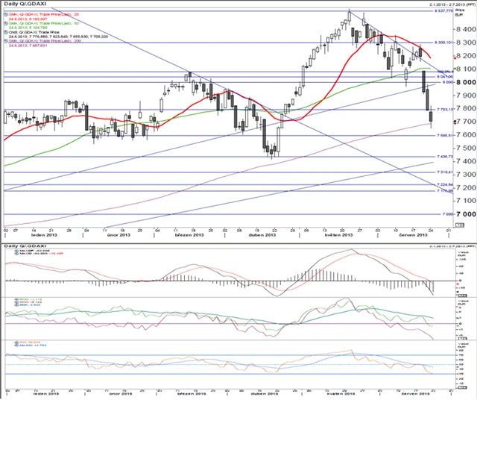Click the orange RSI legend icon
The height and width of the screenshot is (459, 477).
click(16, 343)
